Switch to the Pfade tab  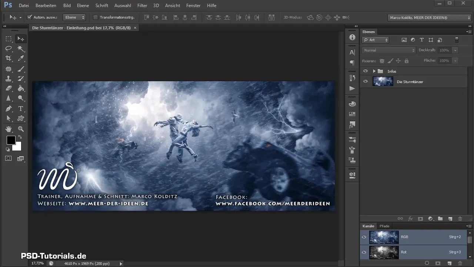[x=384, y=226]
